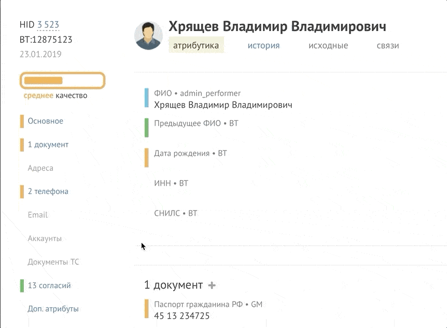Open 1 документ in sidebar

point(48,144)
